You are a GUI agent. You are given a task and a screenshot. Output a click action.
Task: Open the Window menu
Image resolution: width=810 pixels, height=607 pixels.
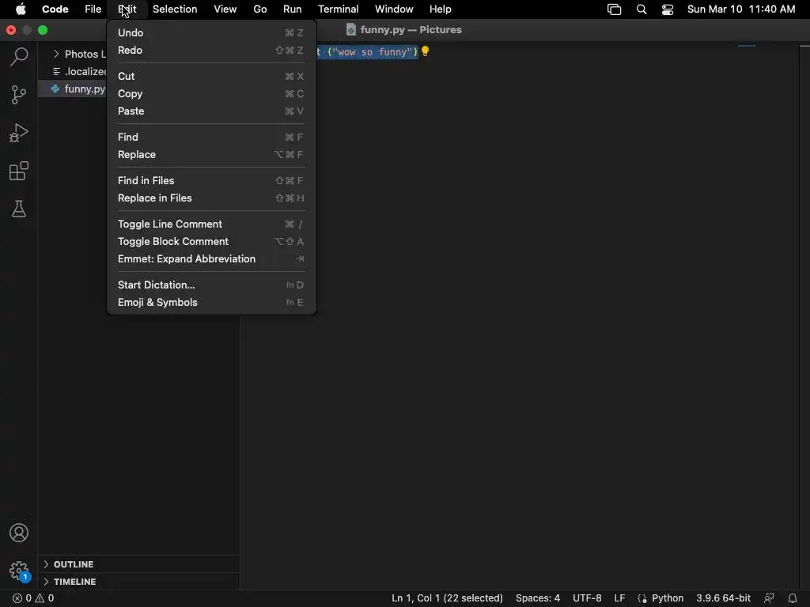click(x=394, y=9)
